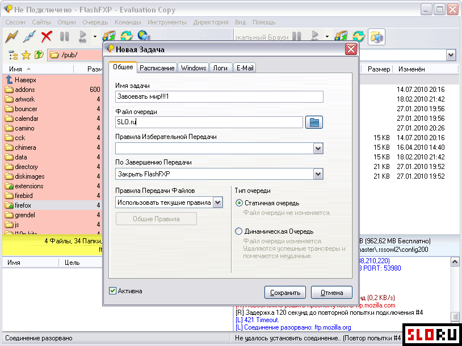Click the play icon in the right pane toolbar
The width and height of the screenshot is (462, 346).
click(x=315, y=36)
